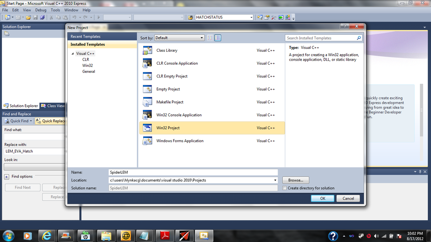Open the Location path dropdown
The image size is (431, 242).
pyautogui.click(x=275, y=180)
